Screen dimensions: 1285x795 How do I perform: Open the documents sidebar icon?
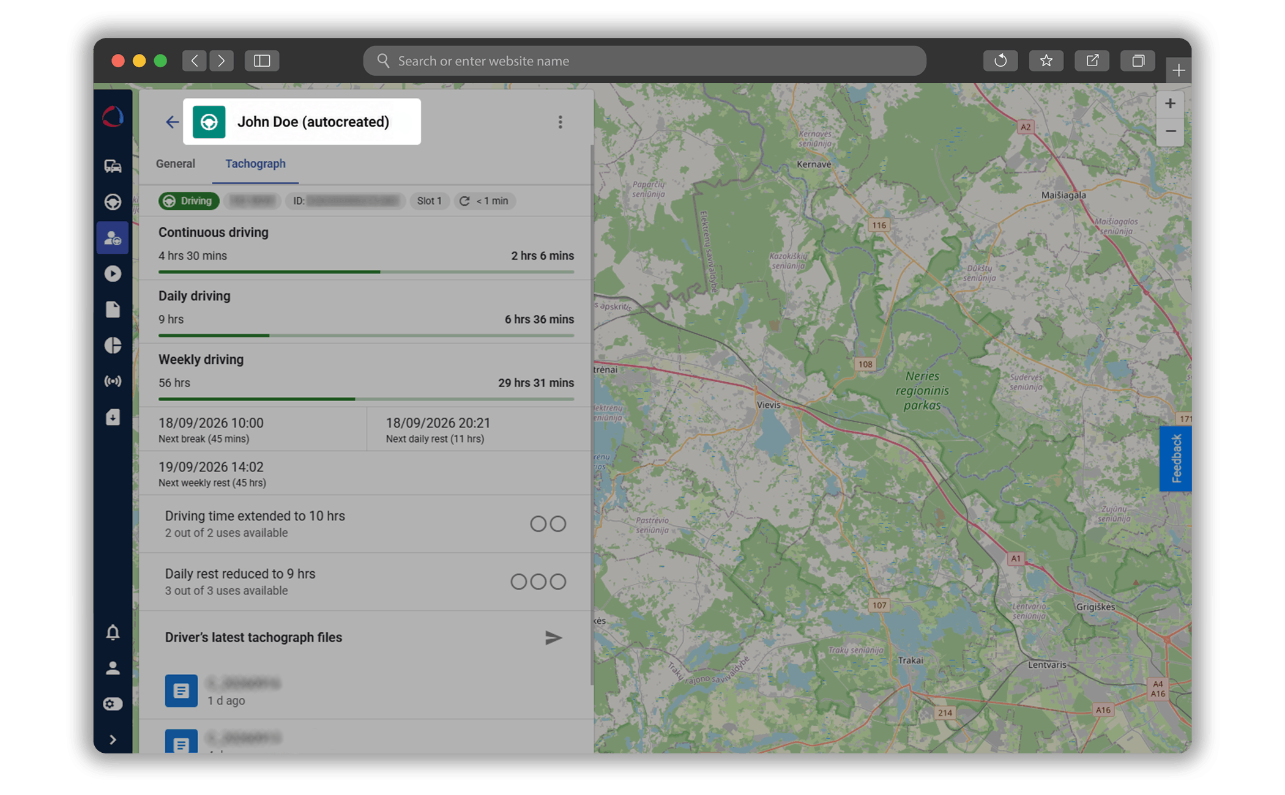click(113, 309)
